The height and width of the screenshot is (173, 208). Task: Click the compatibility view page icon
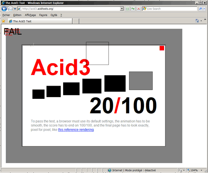click(127, 9)
